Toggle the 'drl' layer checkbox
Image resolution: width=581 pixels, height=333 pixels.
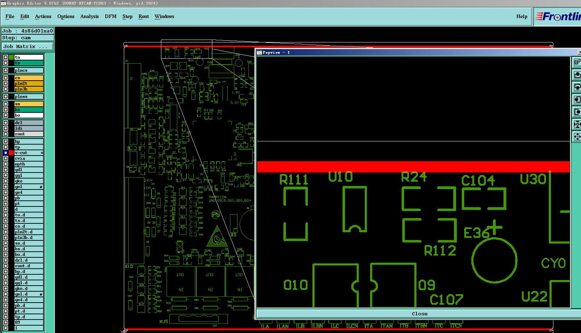(x=6, y=123)
